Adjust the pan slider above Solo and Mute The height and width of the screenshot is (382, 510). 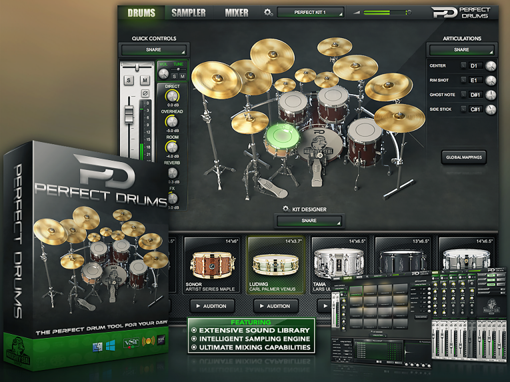pos(137,67)
